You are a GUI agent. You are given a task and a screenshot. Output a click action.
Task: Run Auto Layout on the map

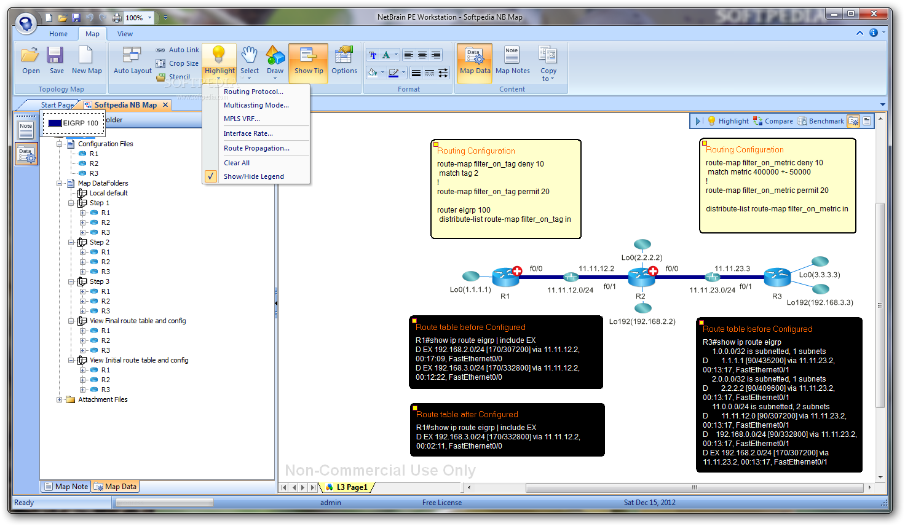coord(132,60)
